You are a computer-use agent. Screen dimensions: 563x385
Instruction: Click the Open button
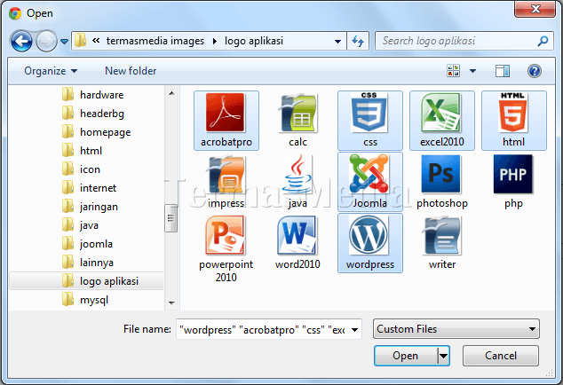click(x=406, y=356)
